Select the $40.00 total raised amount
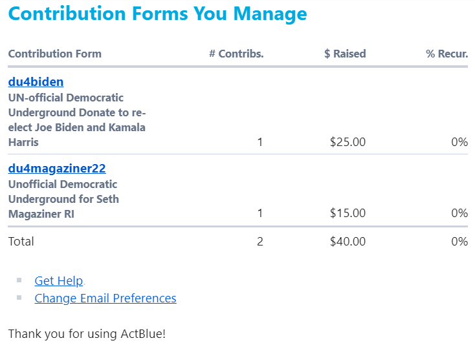 click(348, 242)
